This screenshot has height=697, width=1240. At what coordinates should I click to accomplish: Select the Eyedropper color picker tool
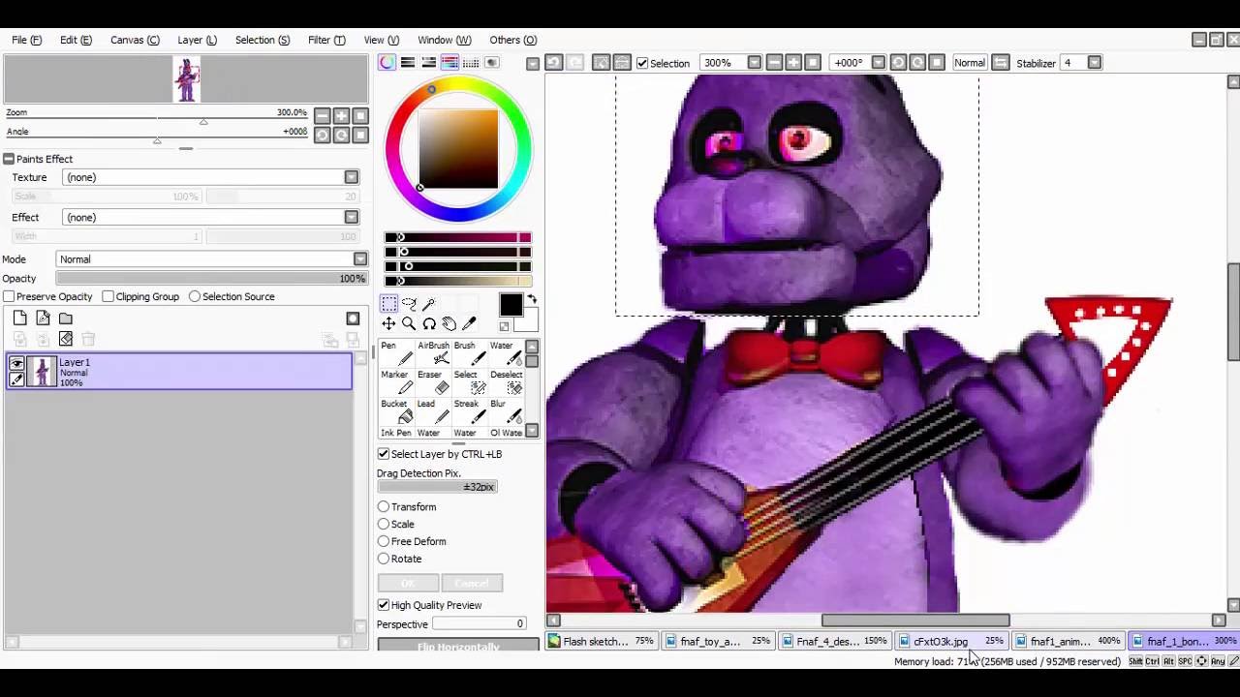pos(470,324)
